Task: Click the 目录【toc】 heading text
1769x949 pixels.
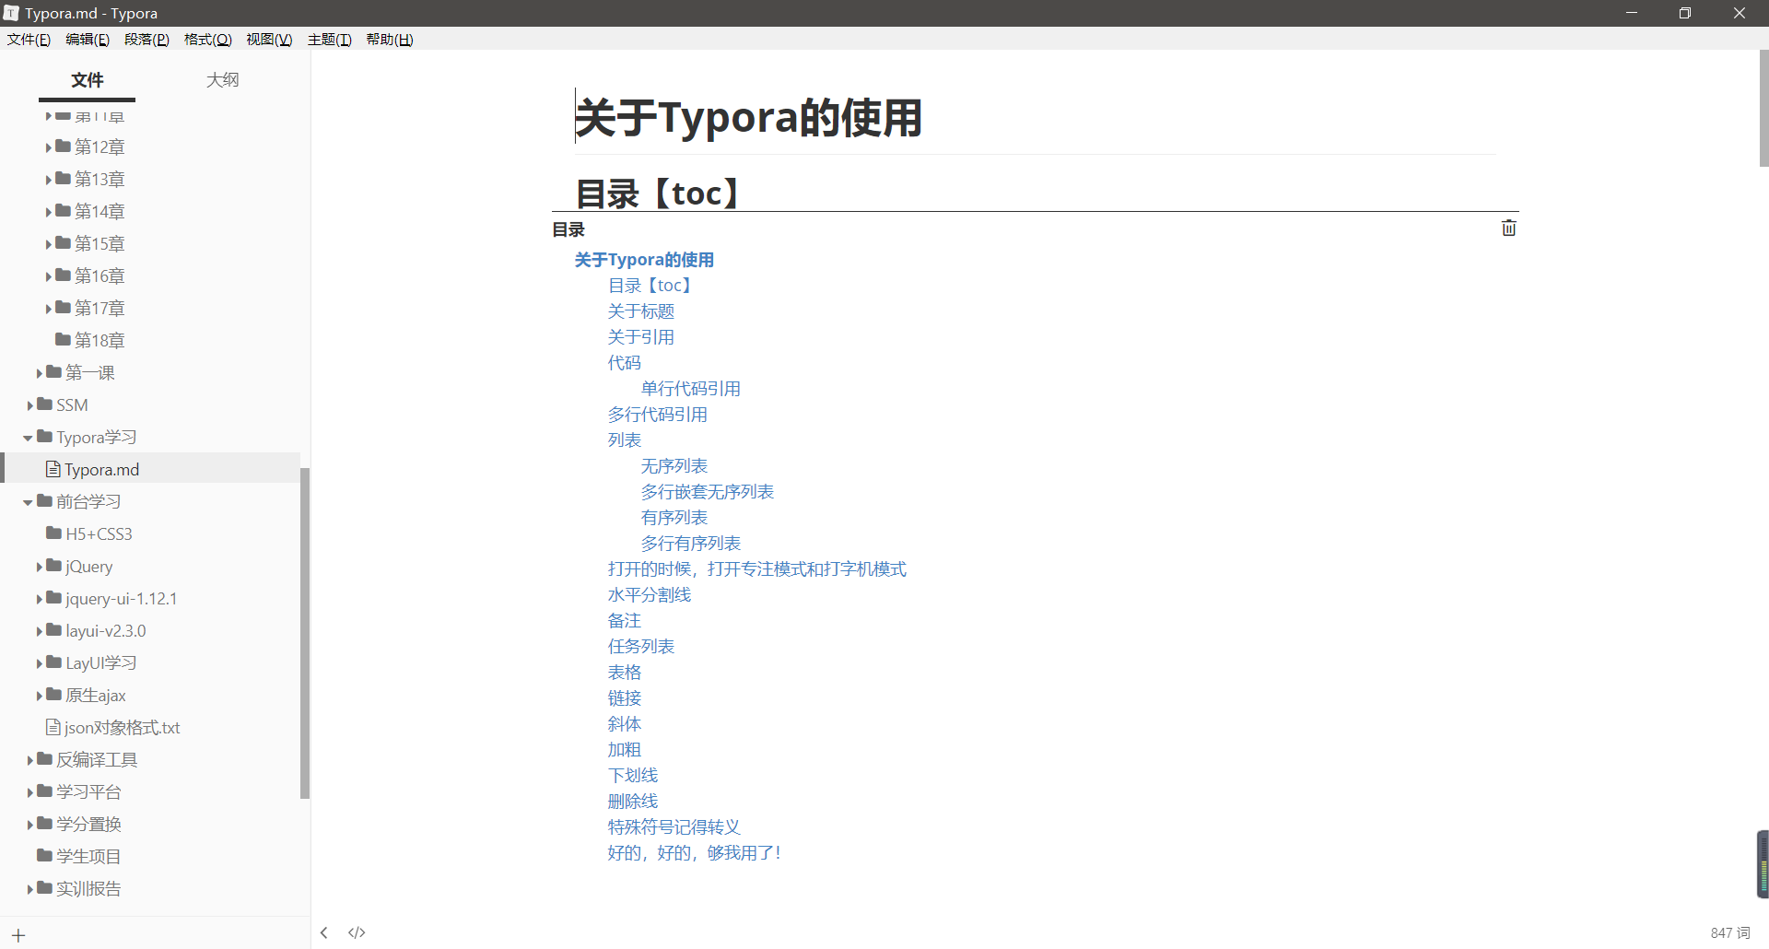Action: point(659,193)
